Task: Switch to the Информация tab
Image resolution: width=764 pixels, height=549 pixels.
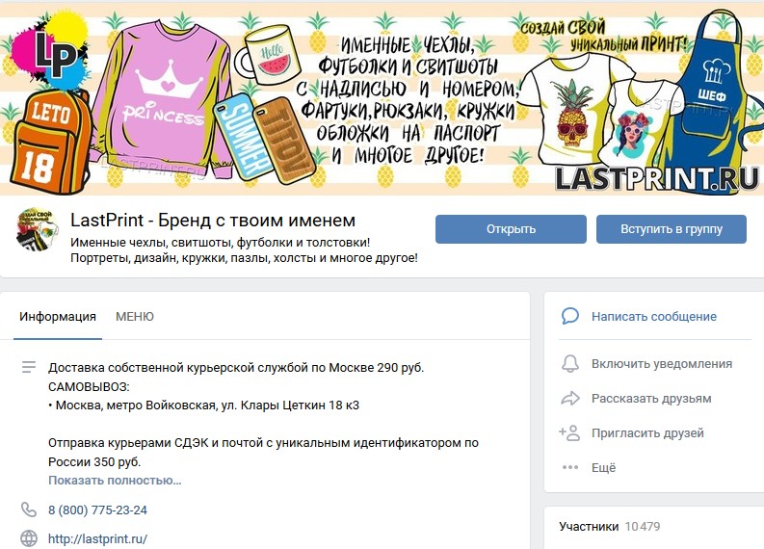Action: [58, 317]
